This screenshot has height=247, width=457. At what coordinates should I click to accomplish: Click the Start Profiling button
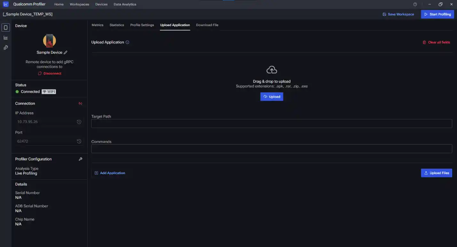[437, 14]
